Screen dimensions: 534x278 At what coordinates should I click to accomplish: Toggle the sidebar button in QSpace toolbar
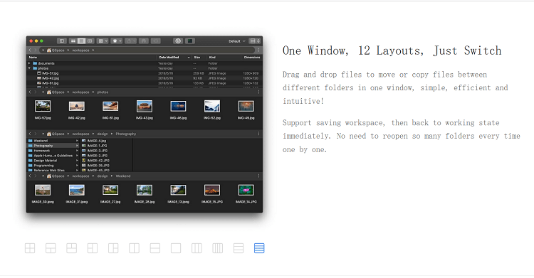[x=62, y=41]
